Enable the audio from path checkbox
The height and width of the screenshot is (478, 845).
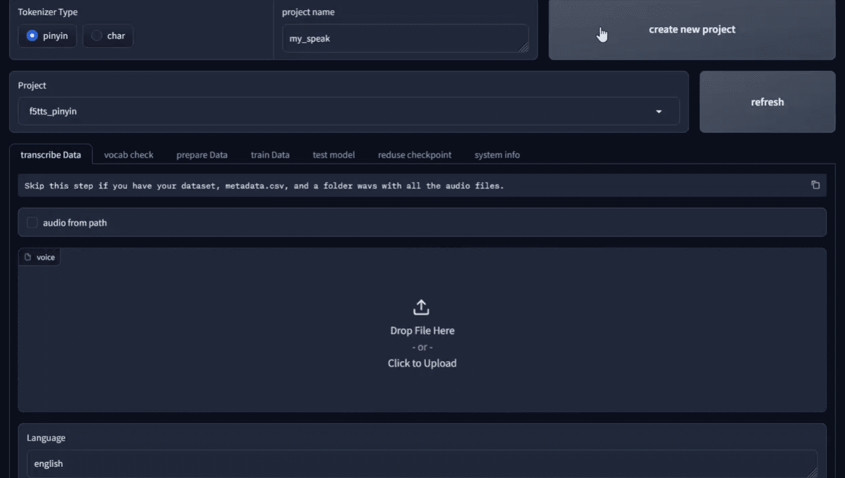(x=32, y=223)
